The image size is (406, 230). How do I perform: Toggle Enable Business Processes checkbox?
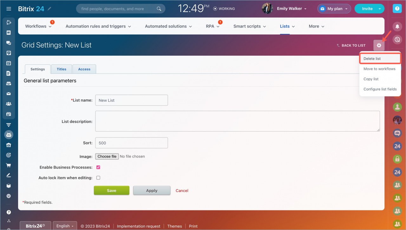[x=98, y=167]
